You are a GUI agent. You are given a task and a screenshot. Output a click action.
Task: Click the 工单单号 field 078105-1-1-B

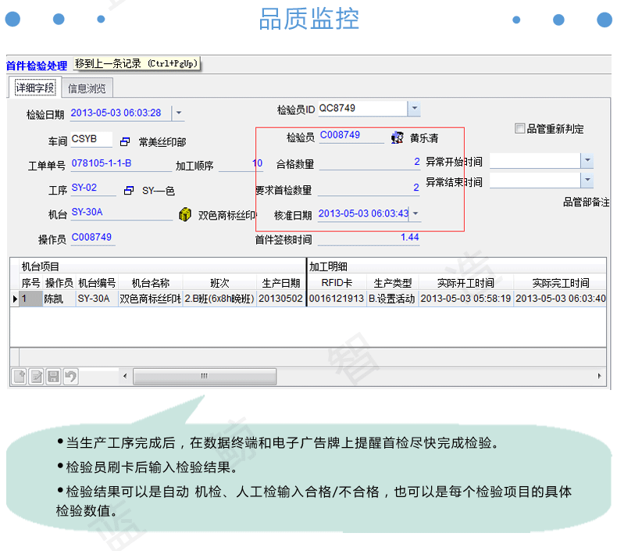click(x=121, y=163)
